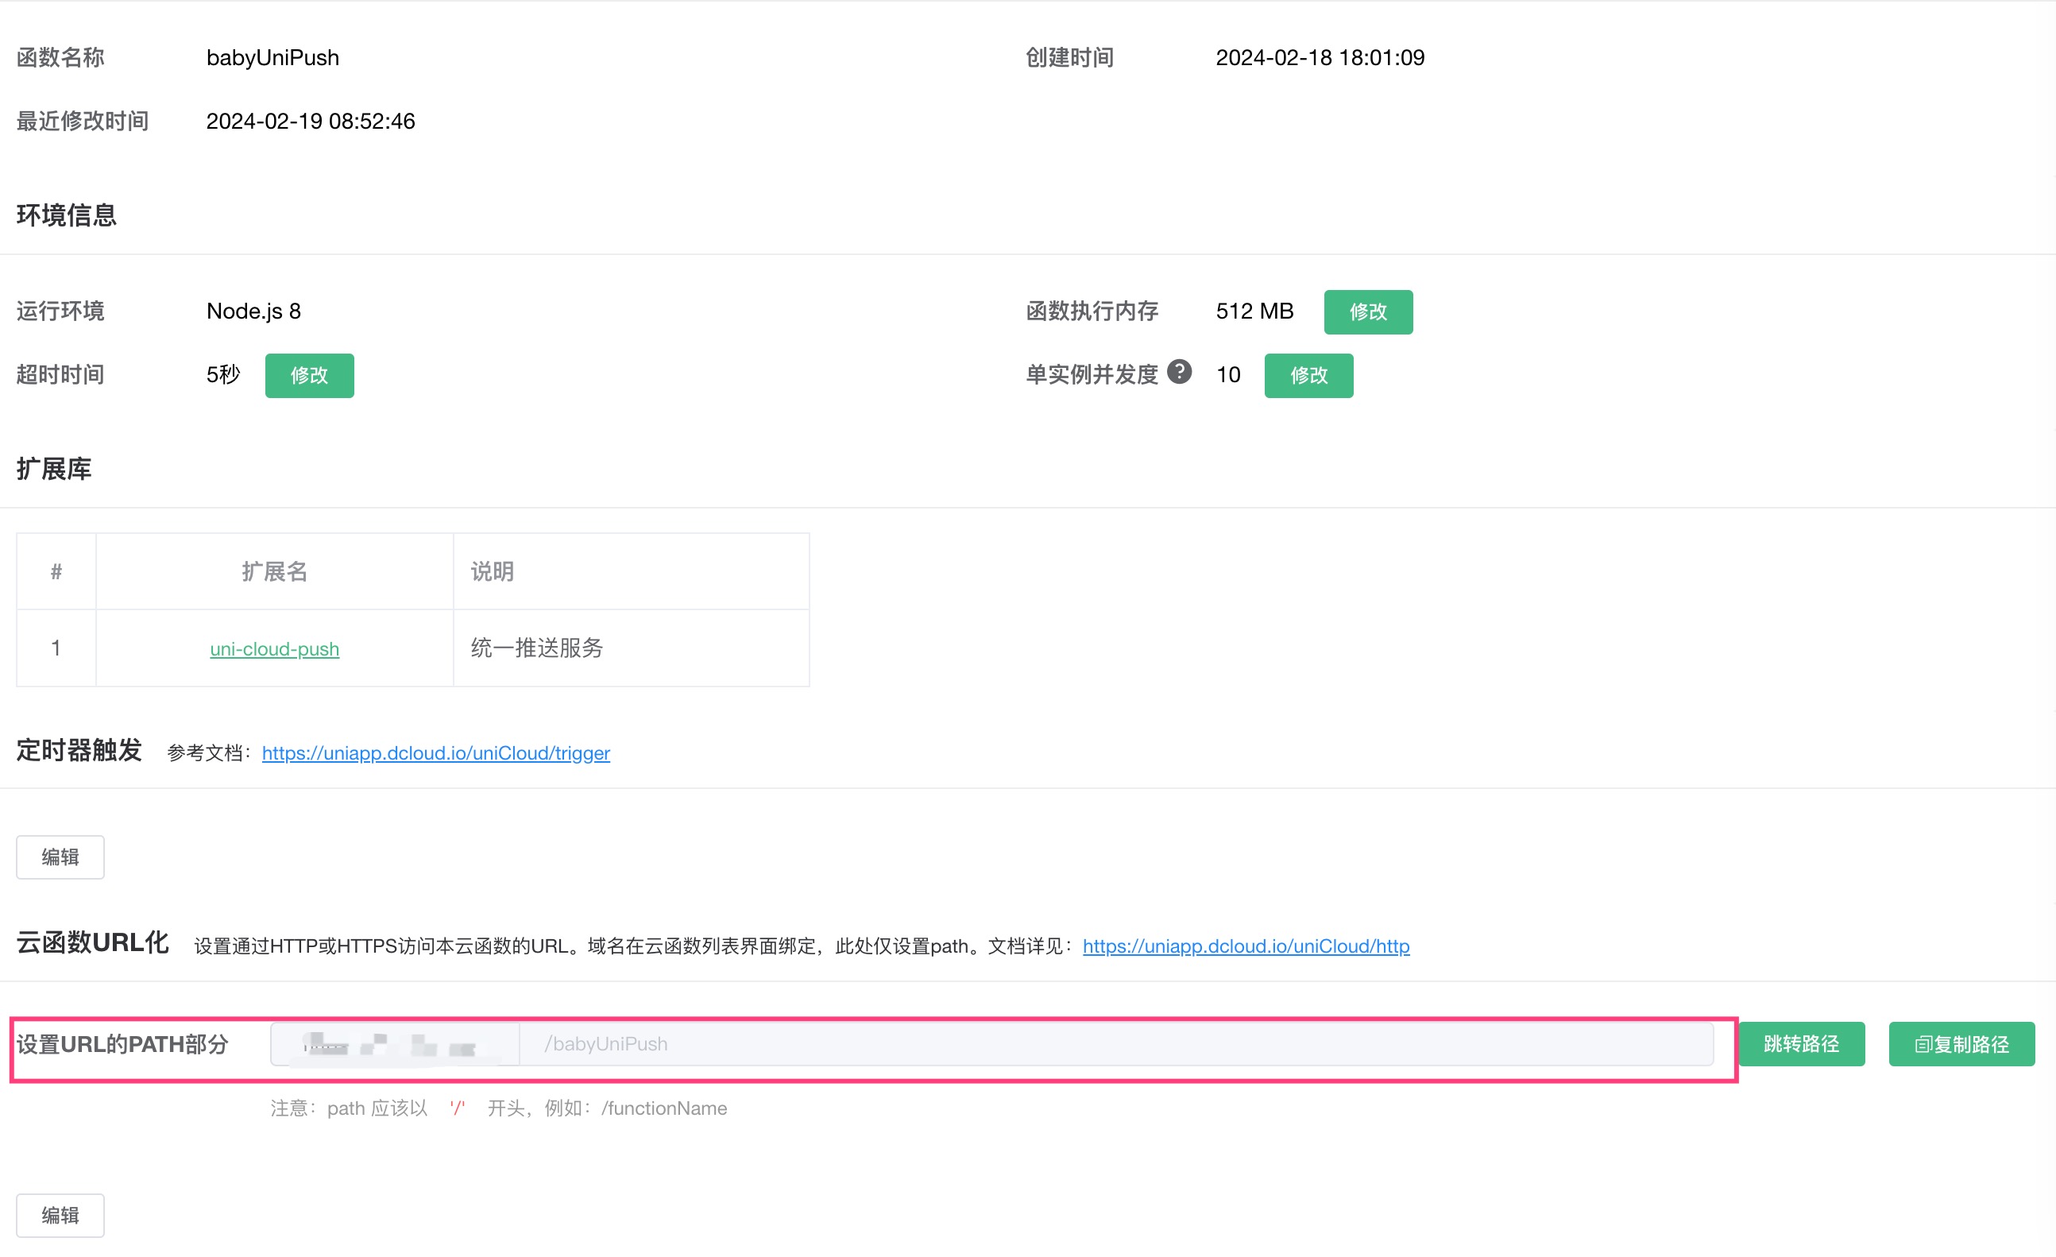The image size is (2056, 1257).
Task: Click the function name babyUniPush text
Action: (272, 57)
